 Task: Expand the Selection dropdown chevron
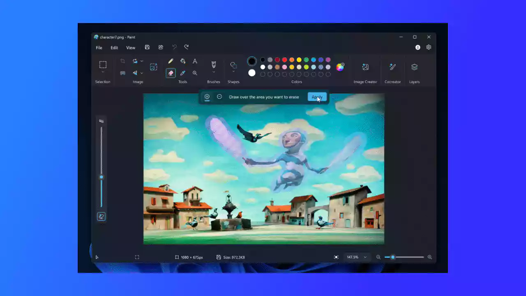tap(103, 72)
